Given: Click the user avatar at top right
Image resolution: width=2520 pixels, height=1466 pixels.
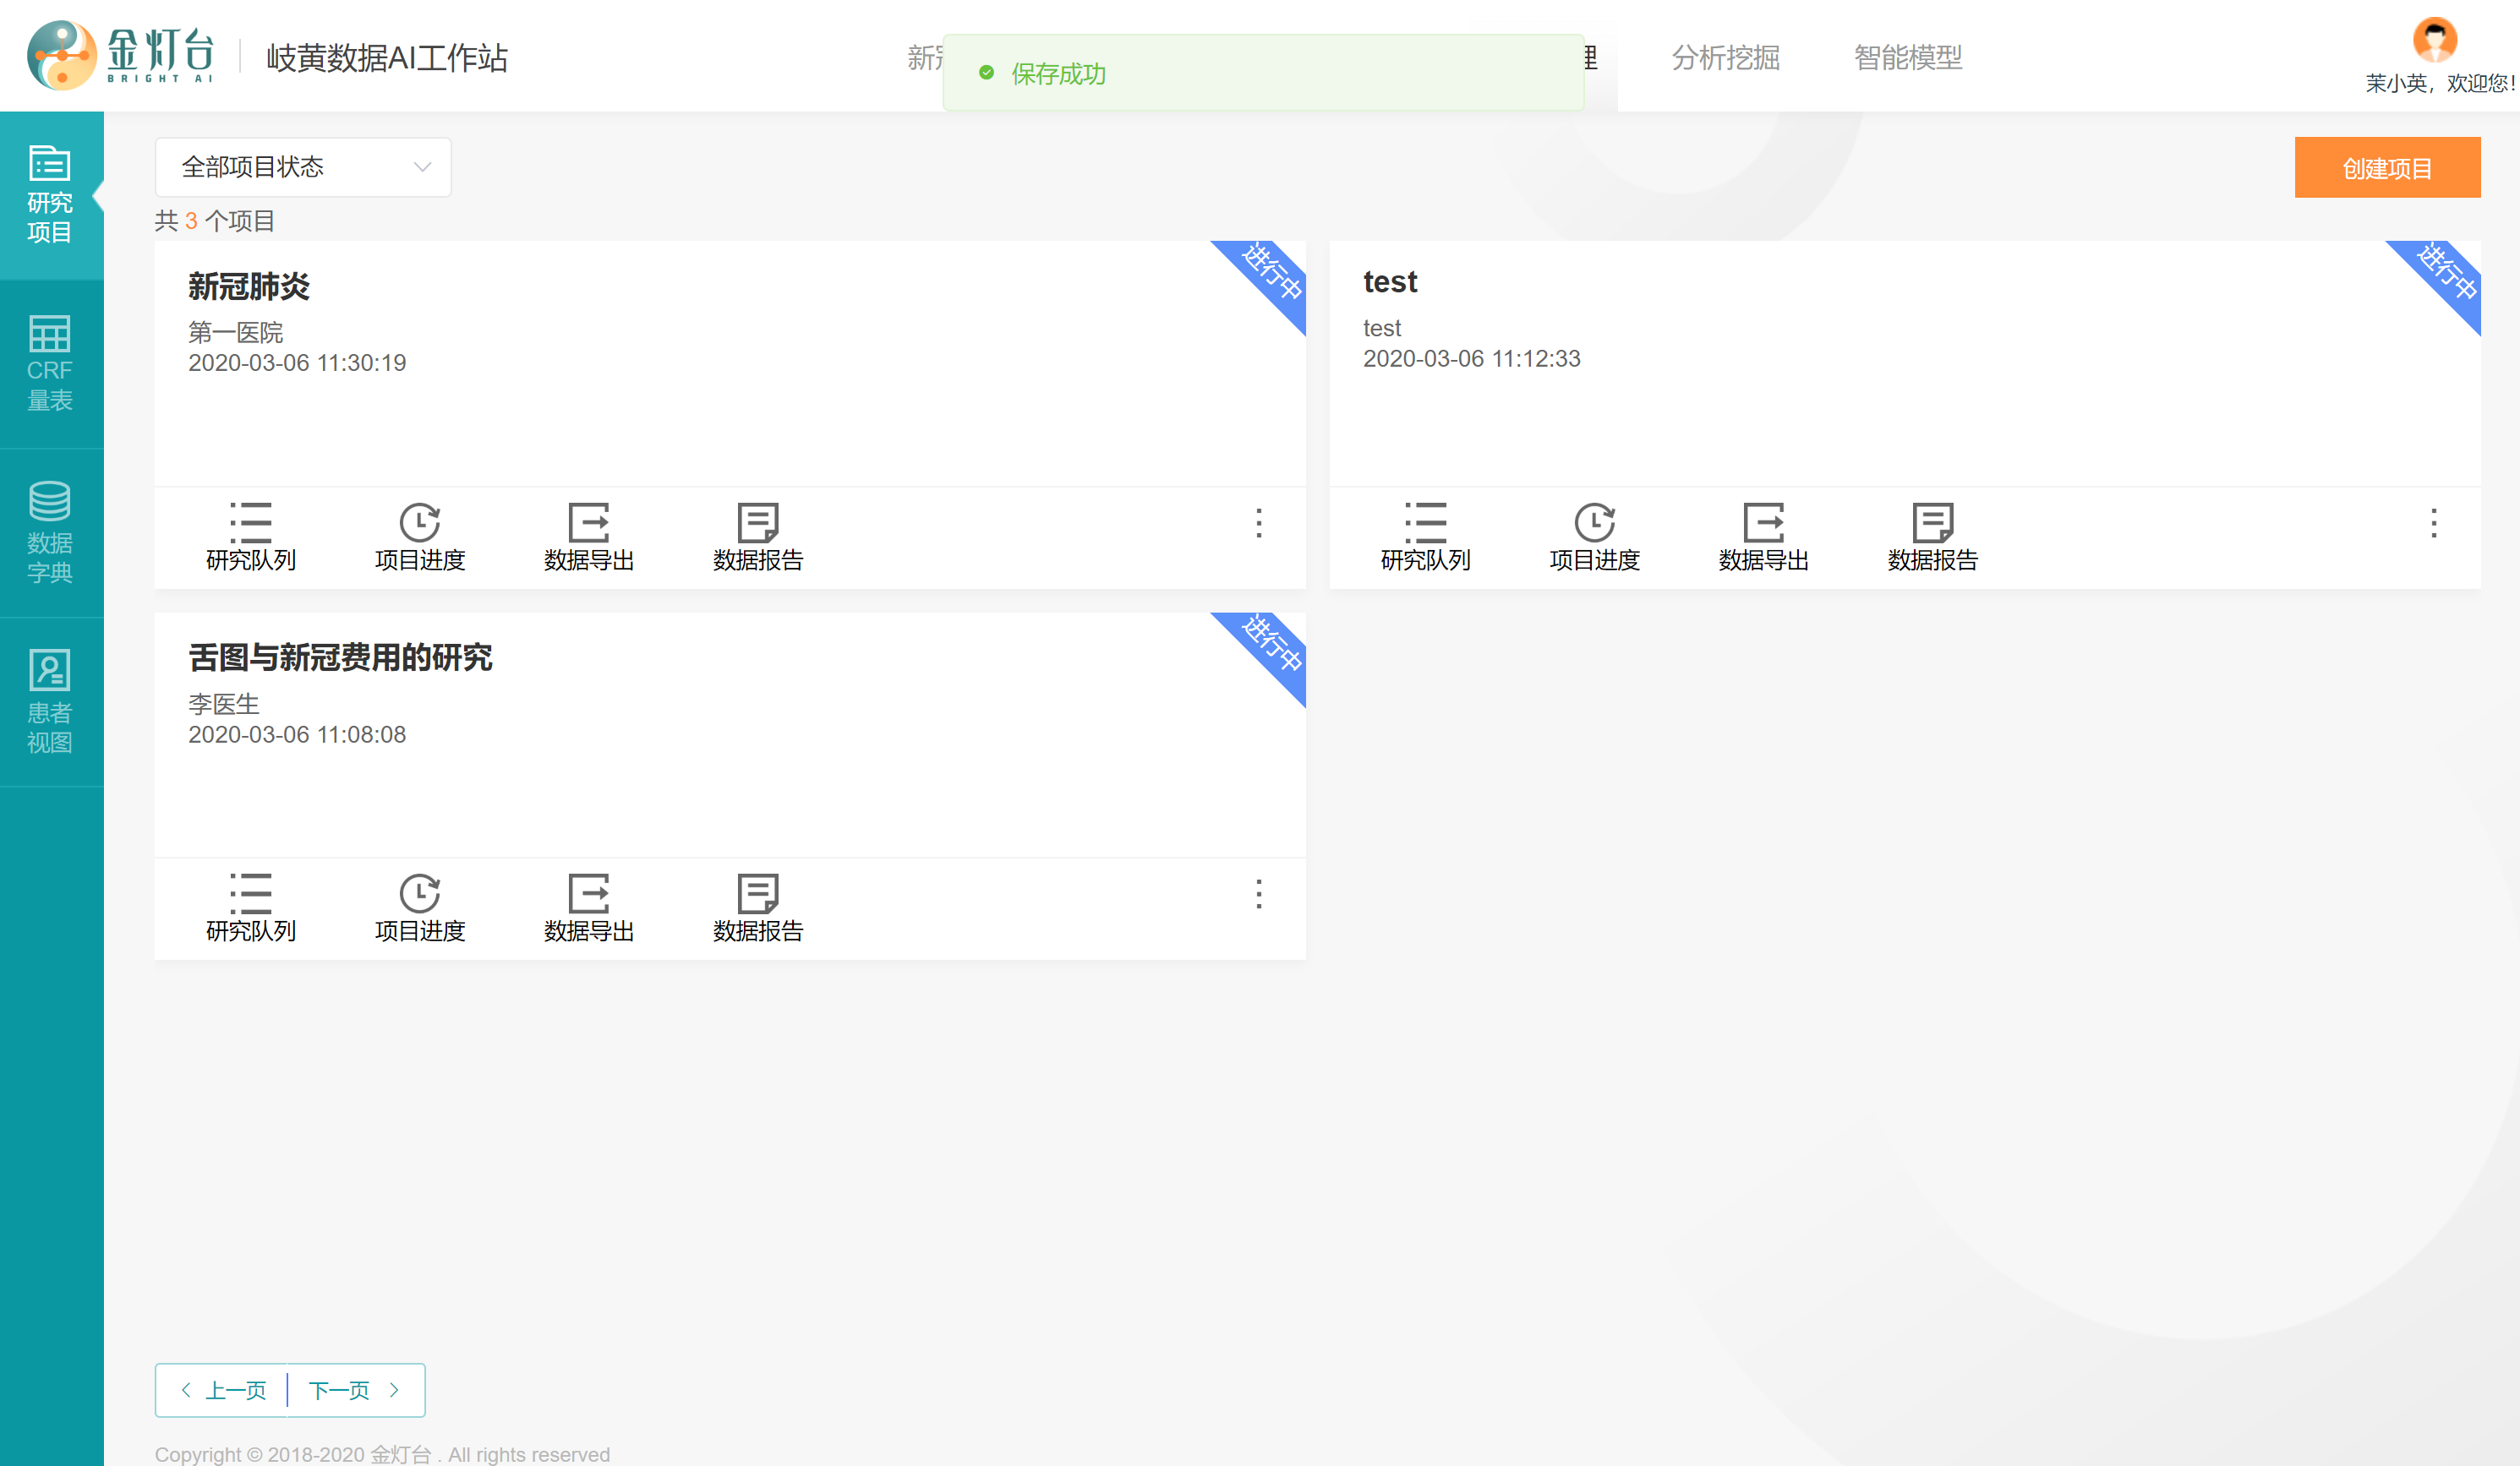Looking at the screenshot, I should pyautogui.click(x=2434, y=41).
